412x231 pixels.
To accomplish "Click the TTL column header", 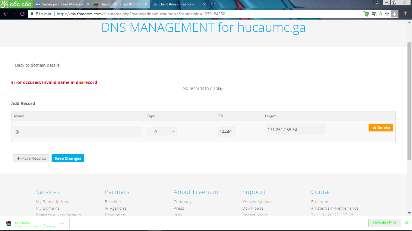I will tap(221, 116).
